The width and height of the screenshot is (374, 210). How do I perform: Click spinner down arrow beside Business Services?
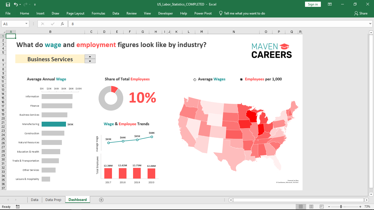[x=90, y=61]
